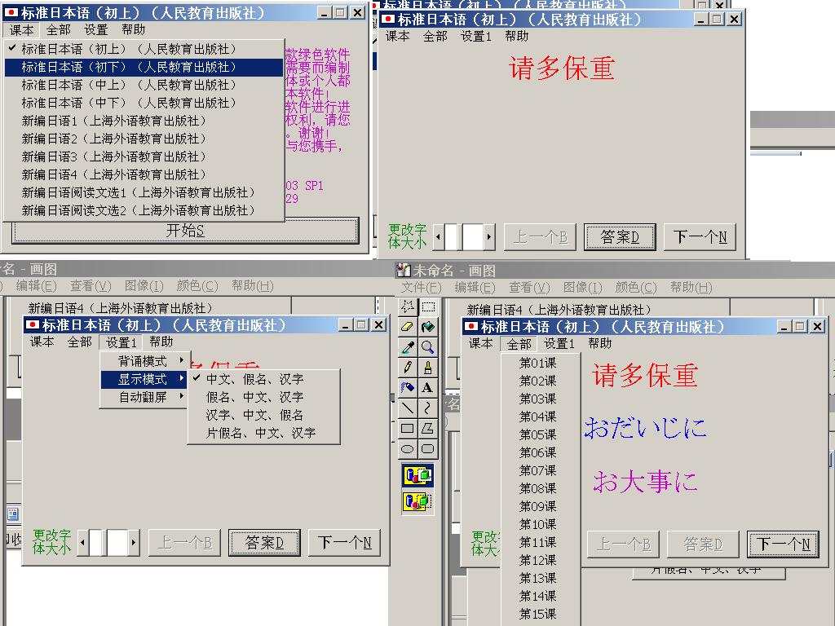The width and height of the screenshot is (835, 626).
Task: Choose the transparent selection option icon
Action: tap(417, 501)
